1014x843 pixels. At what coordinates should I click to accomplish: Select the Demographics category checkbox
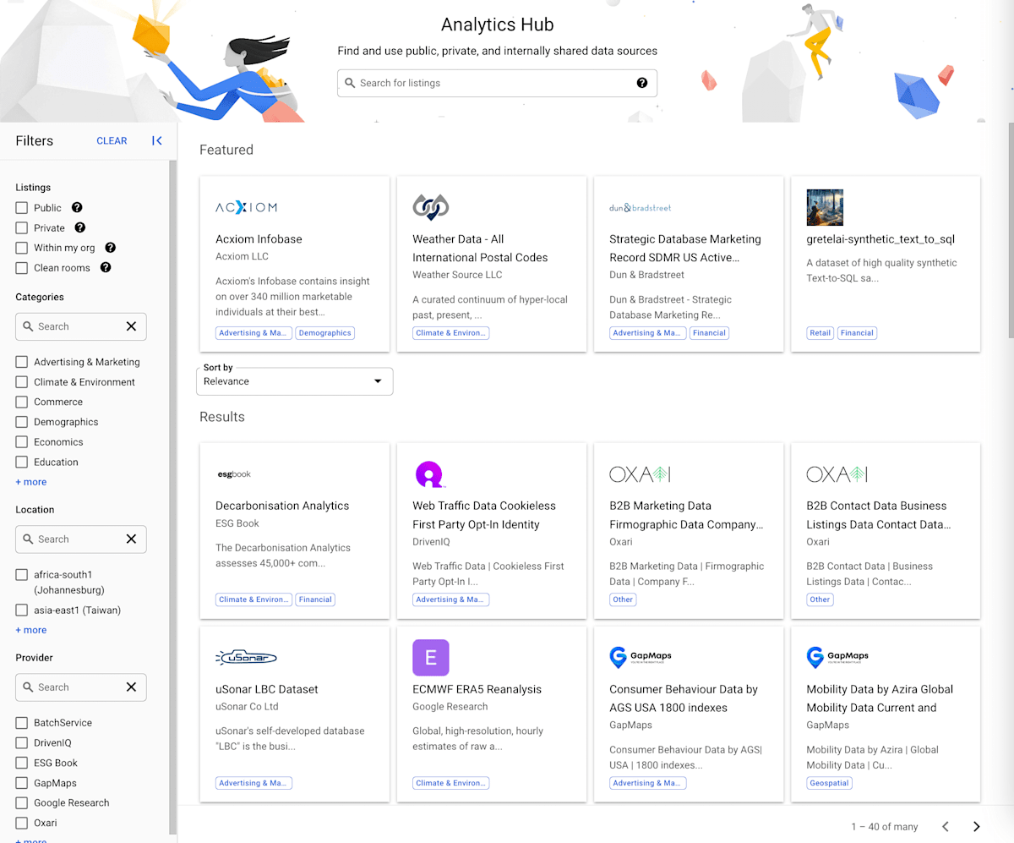pyautogui.click(x=22, y=422)
